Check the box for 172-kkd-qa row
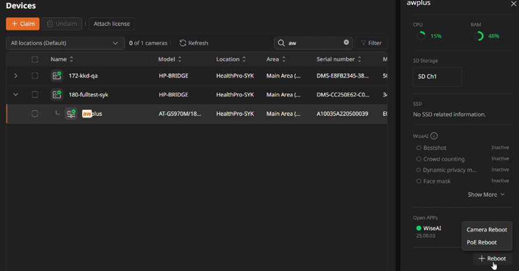 pyautogui.click(x=35, y=76)
